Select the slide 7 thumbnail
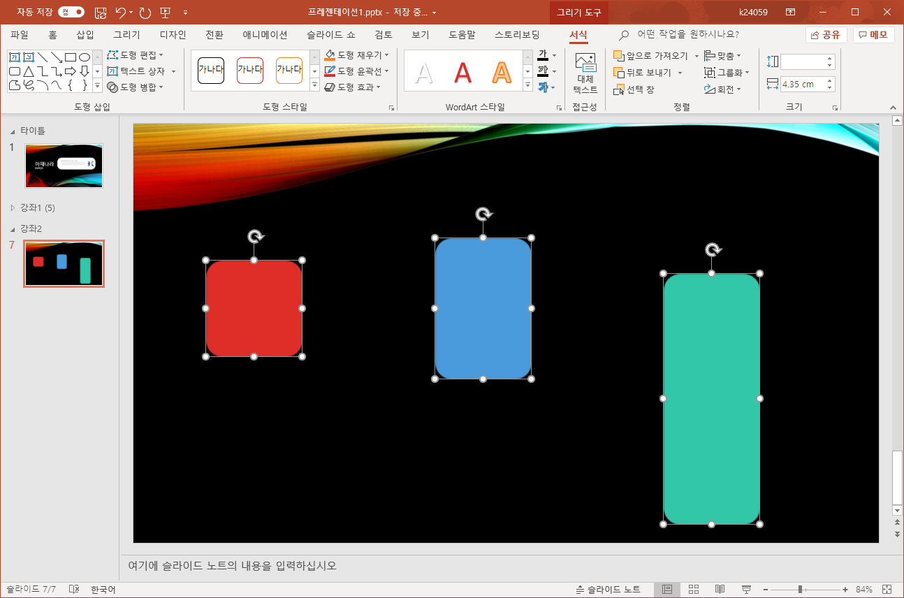The width and height of the screenshot is (904, 598). click(64, 263)
